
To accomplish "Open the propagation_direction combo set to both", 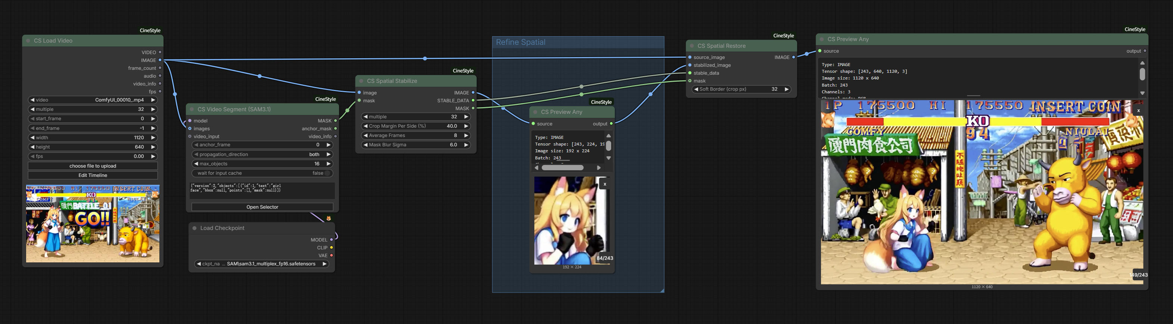I will (262, 154).
